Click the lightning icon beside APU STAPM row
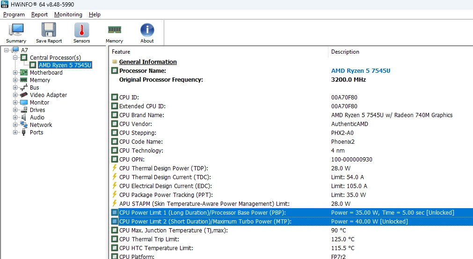This screenshot has height=259, width=473. tap(114, 203)
